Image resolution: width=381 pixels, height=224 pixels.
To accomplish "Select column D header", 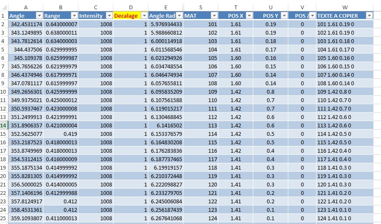I will pos(131,7).
